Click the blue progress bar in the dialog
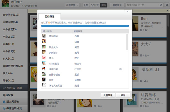 point(85,26)
